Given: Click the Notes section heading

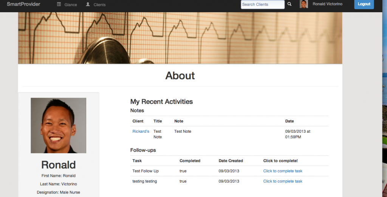Looking at the screenshot, I should coord(137,110).
